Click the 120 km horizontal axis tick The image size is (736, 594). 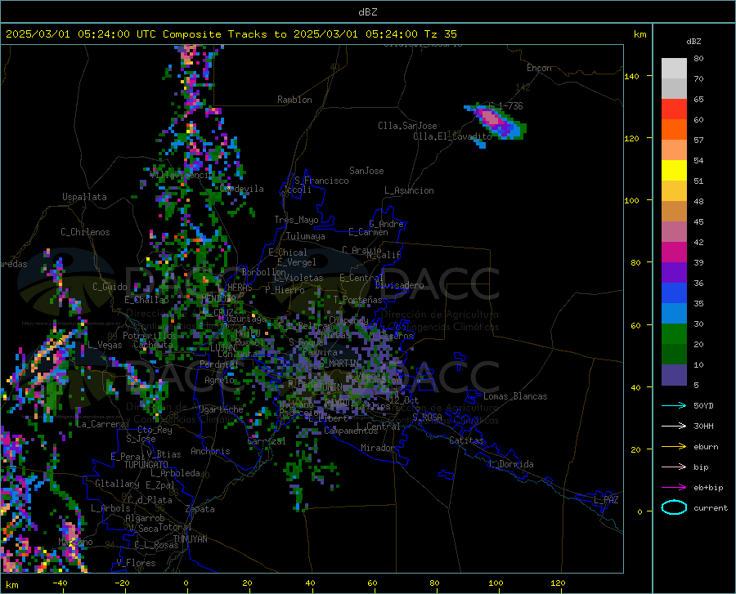pyautogui.click(x=558, y=583)
